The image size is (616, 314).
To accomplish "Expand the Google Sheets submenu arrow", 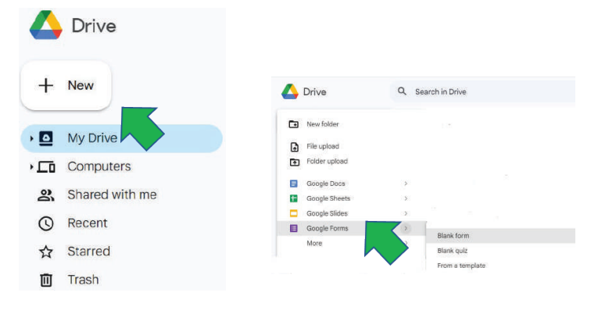I will pyautogui.click(x=405, y=198).
